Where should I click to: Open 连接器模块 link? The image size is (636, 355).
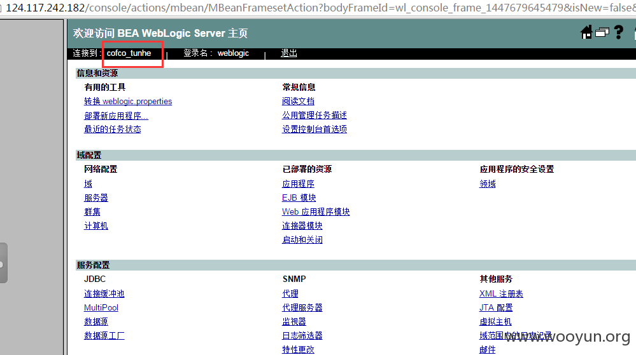tap(302, 226)
